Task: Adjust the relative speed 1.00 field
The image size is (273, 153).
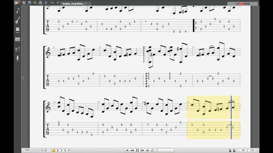Action: click(252, 150)
